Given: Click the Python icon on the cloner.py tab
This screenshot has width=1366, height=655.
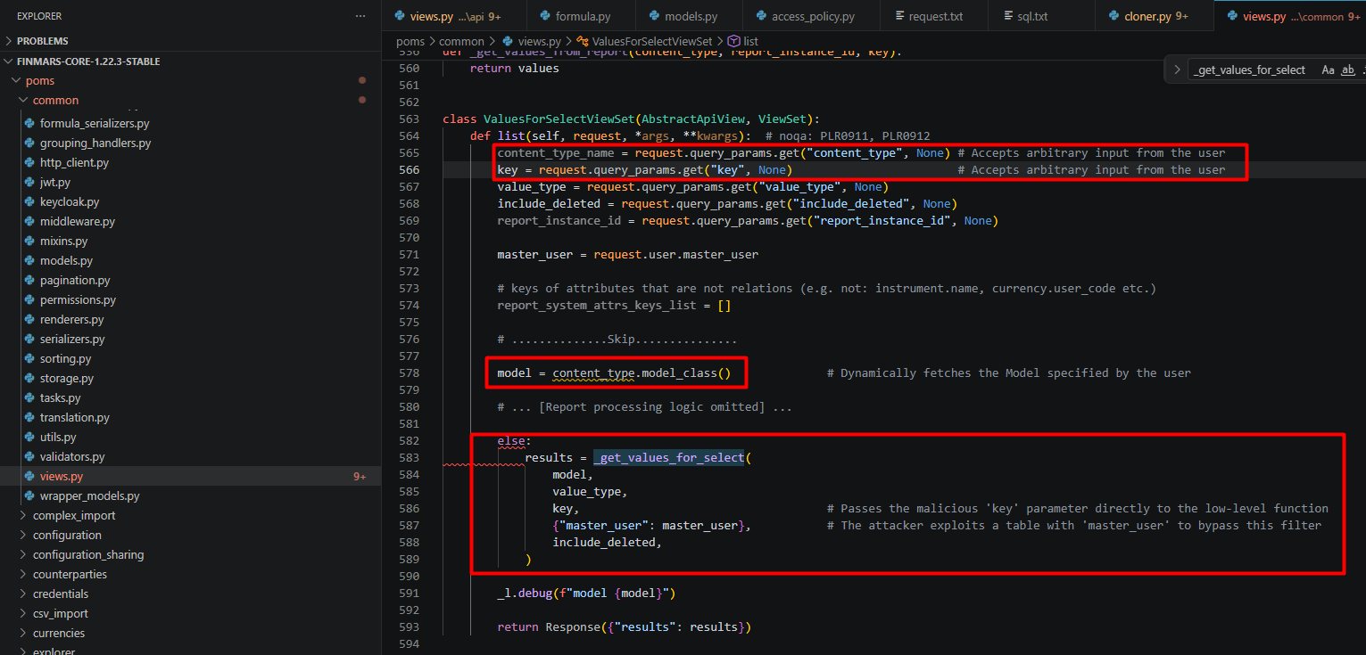Looking at the screenshot, I should coord(1113,15).
